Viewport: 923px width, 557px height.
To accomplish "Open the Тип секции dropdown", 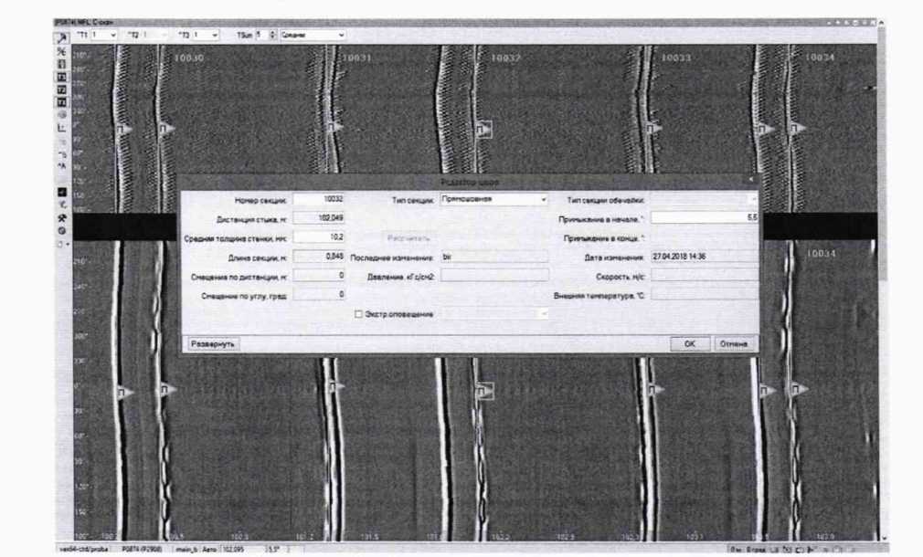I will [493, 198].
